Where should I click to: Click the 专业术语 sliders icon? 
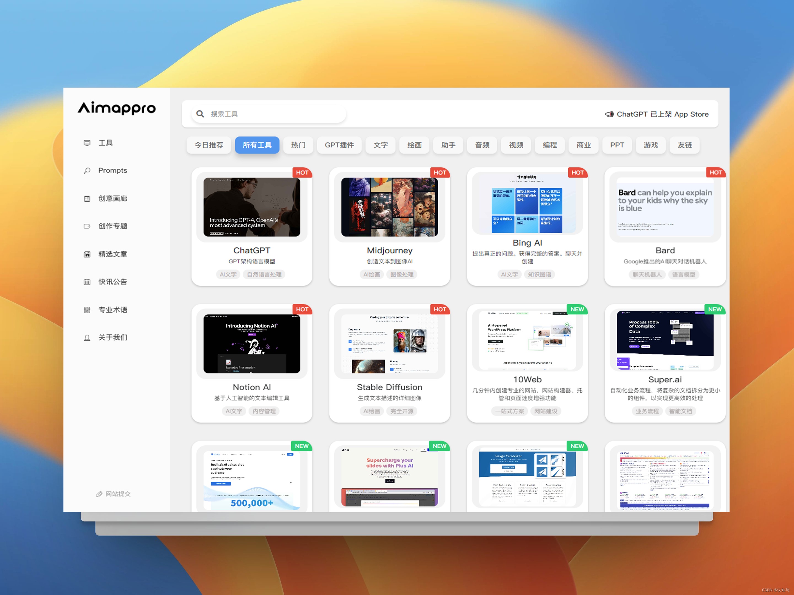point(87,310)
